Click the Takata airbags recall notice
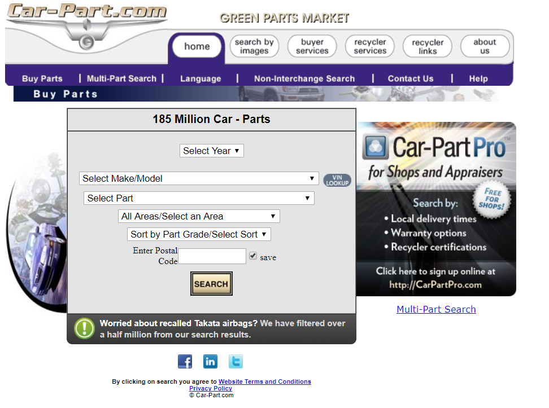This screenshot has width=549, height=408. pos(211,329)
